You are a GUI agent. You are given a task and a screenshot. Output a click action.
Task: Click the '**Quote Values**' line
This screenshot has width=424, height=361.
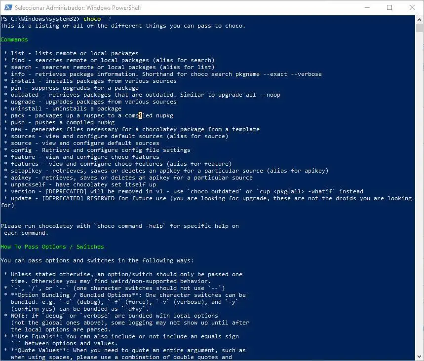click(x=125, y=351)
